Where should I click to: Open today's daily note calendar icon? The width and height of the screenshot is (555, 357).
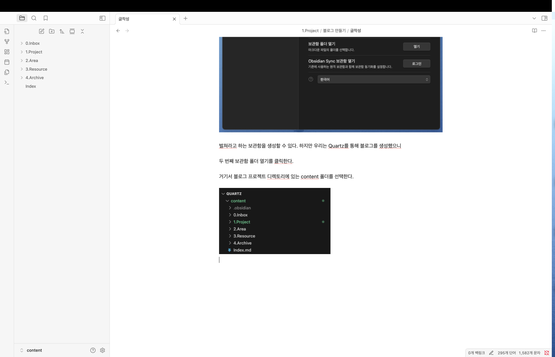[7, 62]
